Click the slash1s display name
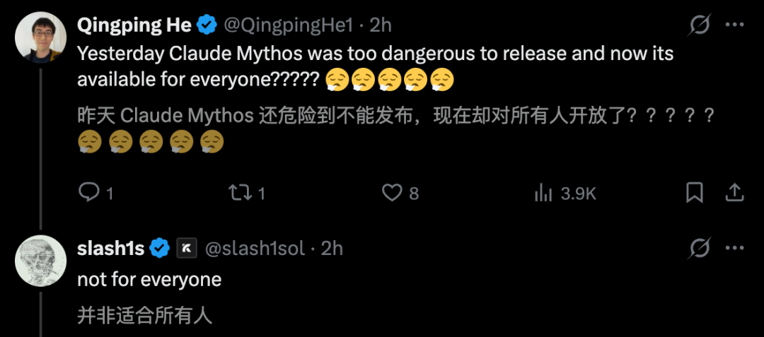Image resolution: width=764 pixels, height=337 pixels. [x=110, y=248]
